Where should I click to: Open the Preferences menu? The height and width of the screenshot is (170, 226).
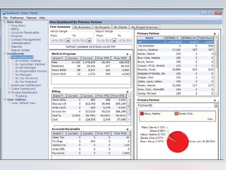click(x=17, y=18)
